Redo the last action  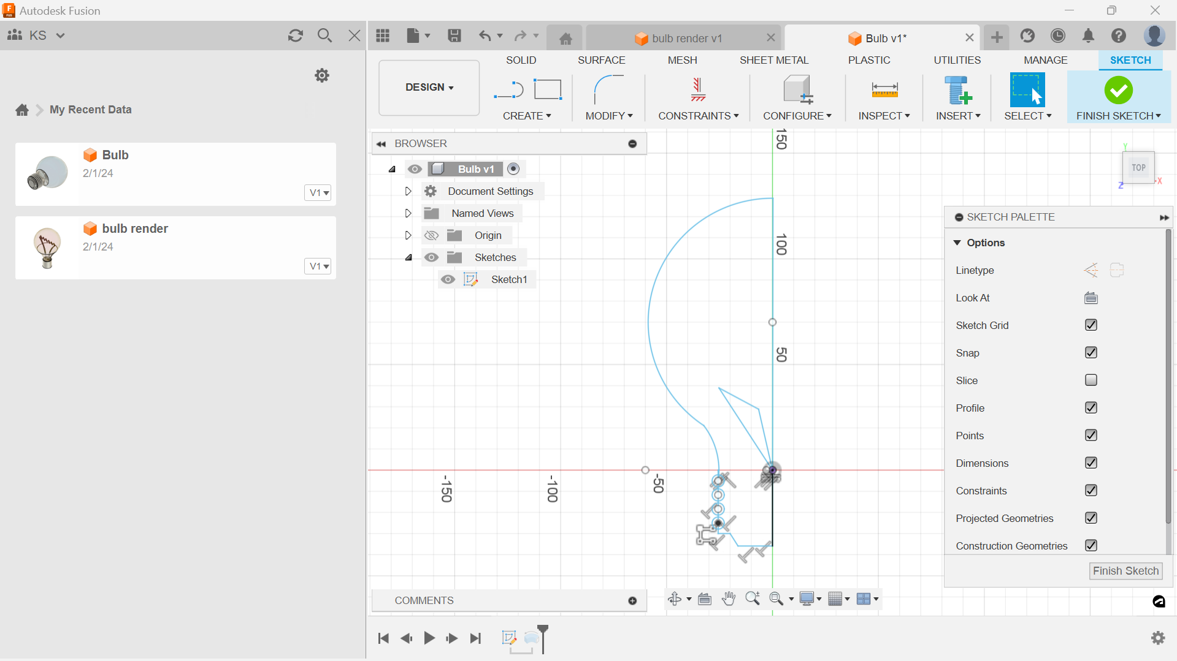(x=520, y=36)
